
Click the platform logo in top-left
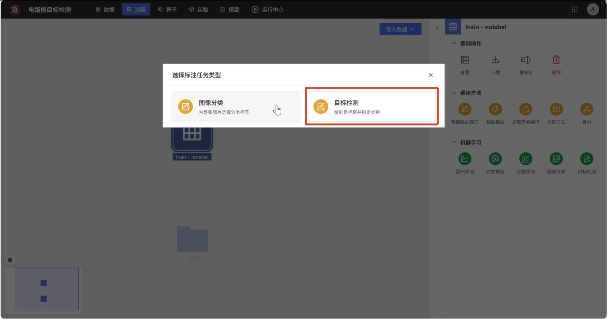15,9
